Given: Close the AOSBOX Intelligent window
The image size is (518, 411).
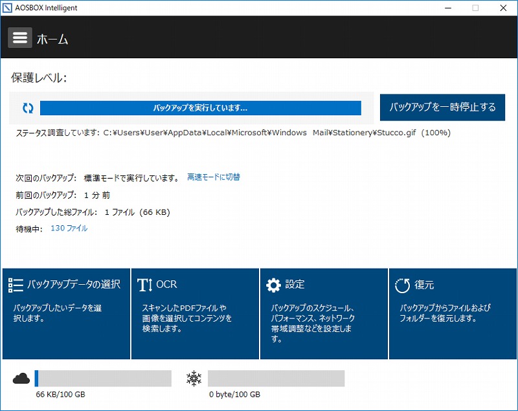Looking at the screenshot, I should click(503, 8).
